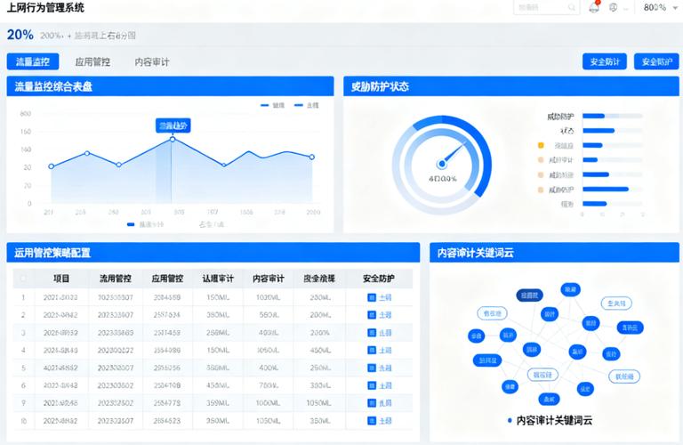
Task: Click the 威胁防护 top bar in the bar chart
Action: point(594,116)
